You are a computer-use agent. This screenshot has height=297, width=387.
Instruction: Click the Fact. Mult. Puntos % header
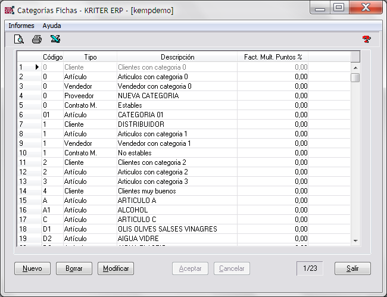pos(273,57)
